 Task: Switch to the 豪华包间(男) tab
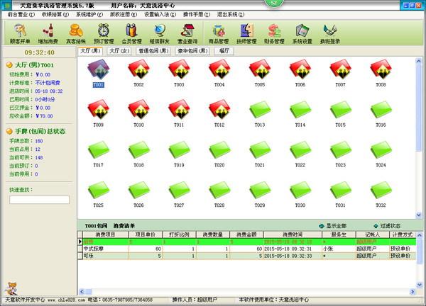pyautogui.click(x=192, y=51)
